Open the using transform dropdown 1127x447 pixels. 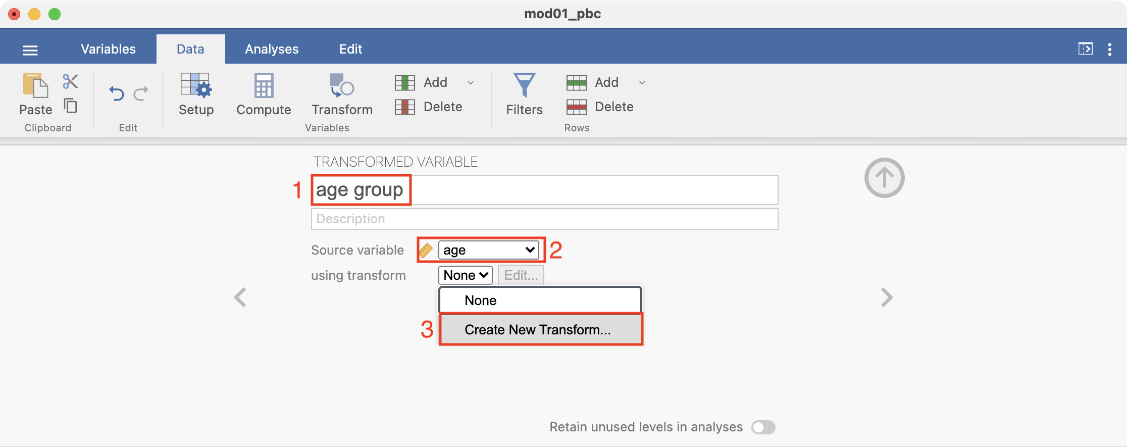tap(465, 275)
